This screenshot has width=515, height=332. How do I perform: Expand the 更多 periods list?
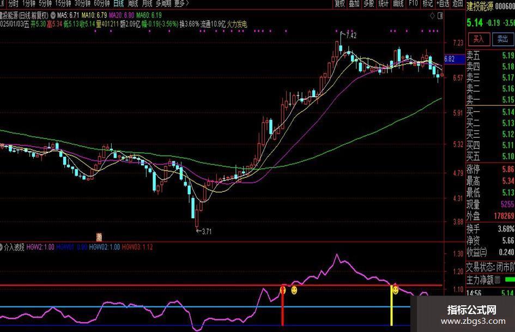point(181,4)
